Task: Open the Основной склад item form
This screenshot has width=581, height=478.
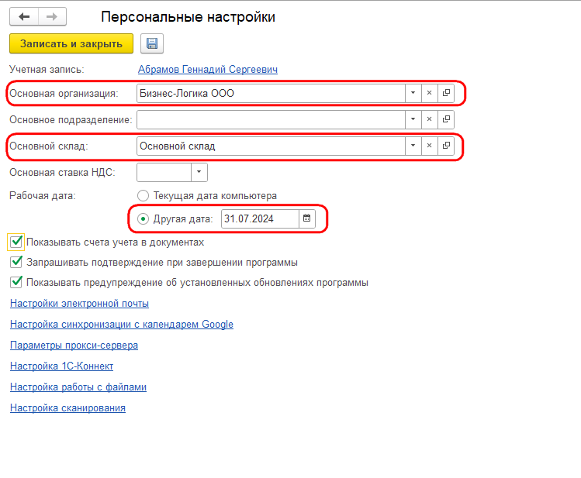Action: (x=446, y=146)
